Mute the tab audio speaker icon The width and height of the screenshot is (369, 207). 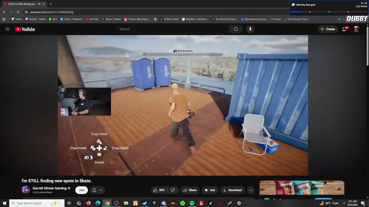(39, 4)
